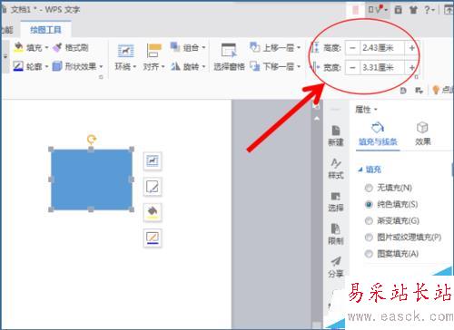
Task: Click rotation handle above blue rectangle
Action: [x=91, y=140]
